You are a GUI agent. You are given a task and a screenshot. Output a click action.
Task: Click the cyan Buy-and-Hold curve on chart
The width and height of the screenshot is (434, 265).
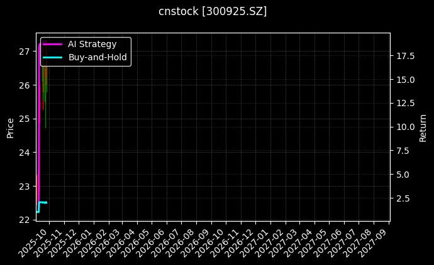point(43,203)
